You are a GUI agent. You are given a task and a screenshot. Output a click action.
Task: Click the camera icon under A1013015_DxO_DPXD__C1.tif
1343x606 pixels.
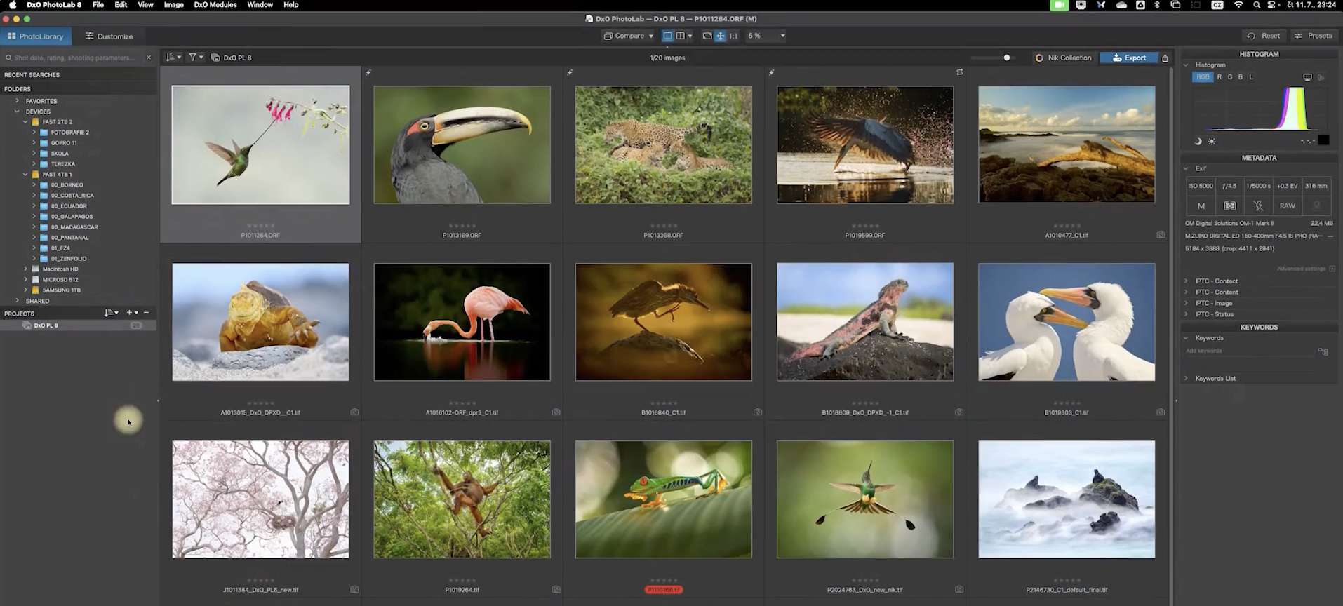[x=354, y=412]
